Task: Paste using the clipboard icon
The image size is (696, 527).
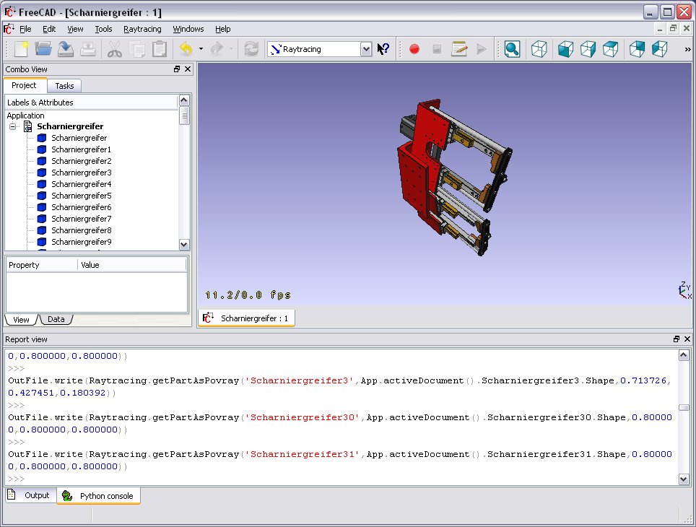Action: (160, 49)
